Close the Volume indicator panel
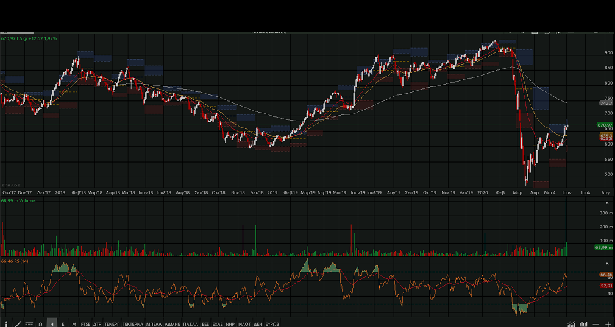Image resolution: width=615 pixels, height=327 pixels. coord(607,202)
